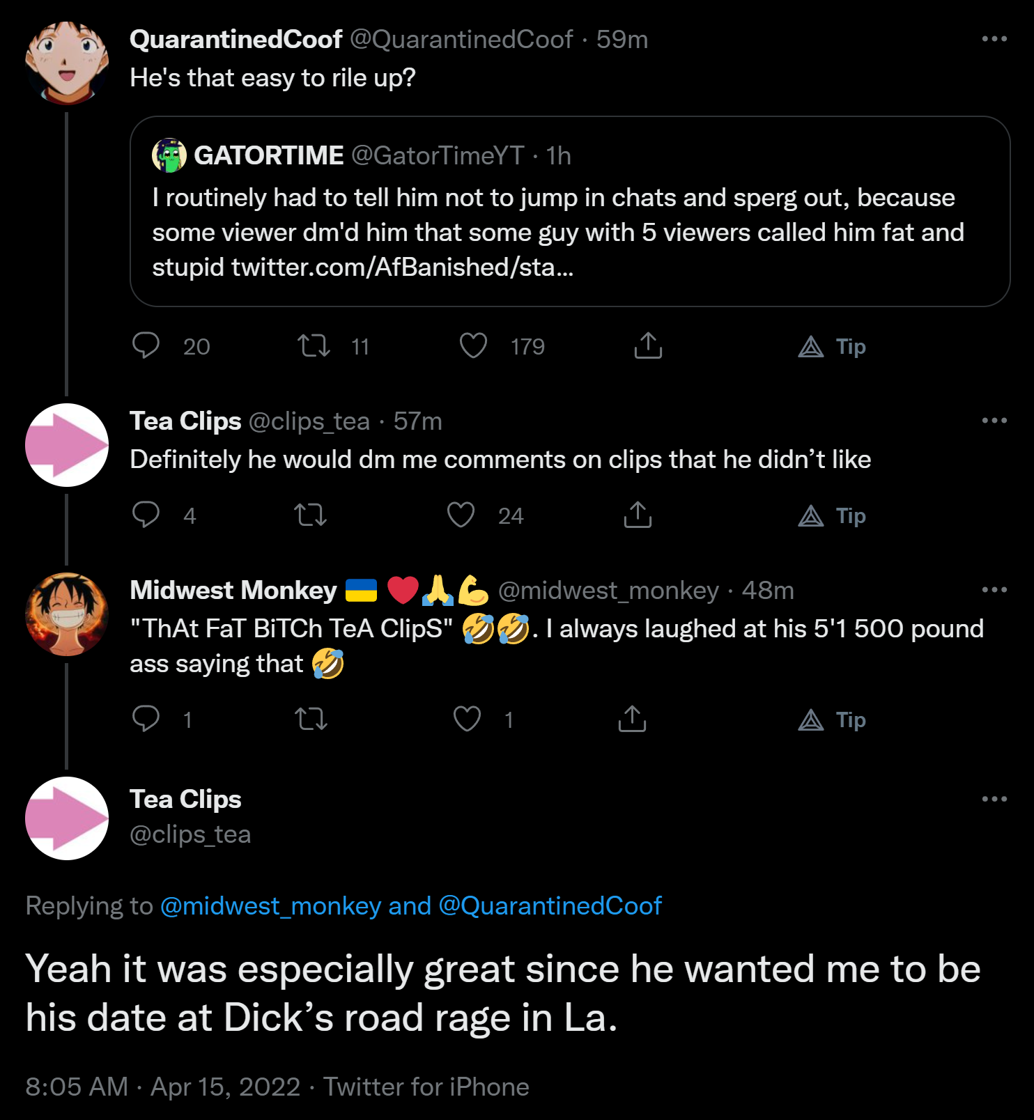Share Midwest Monkey's tweet
Screen dimensions: 1034x1120
click(x=632, y=719)
